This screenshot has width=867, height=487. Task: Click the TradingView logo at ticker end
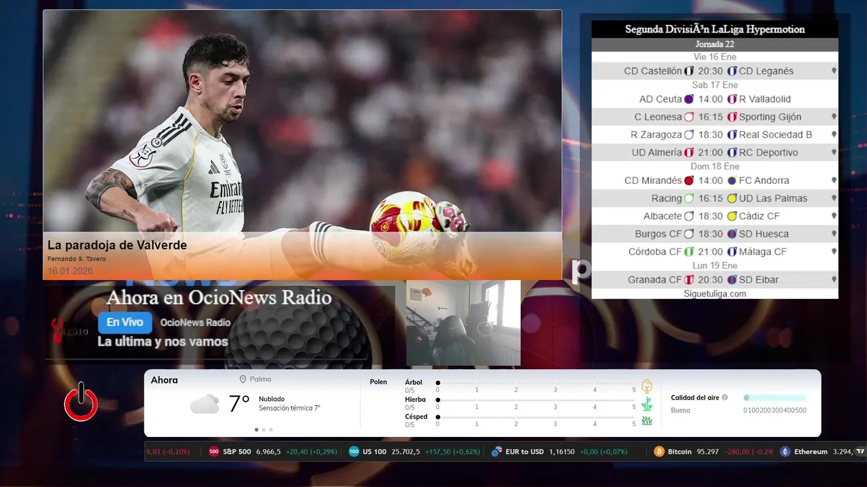(x=860, y=451)
